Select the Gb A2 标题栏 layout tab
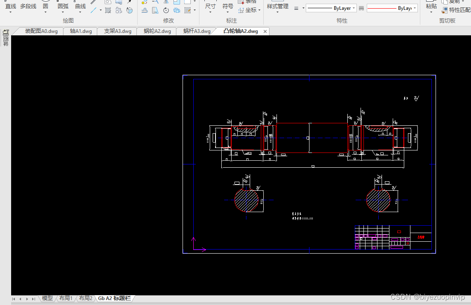The width and height of the screenshot is (471, 305). pos(115,298)
